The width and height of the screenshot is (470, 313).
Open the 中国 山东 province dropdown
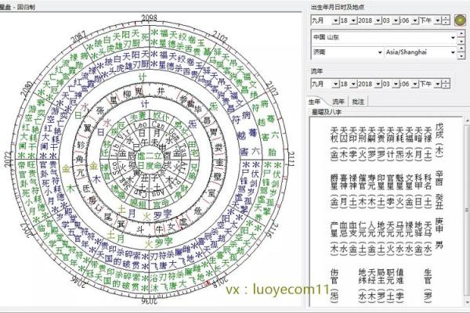[x=453, y=37]
